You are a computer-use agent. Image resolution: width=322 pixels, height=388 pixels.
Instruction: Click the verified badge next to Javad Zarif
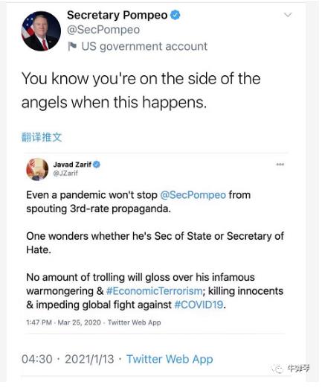pos(97,165)
